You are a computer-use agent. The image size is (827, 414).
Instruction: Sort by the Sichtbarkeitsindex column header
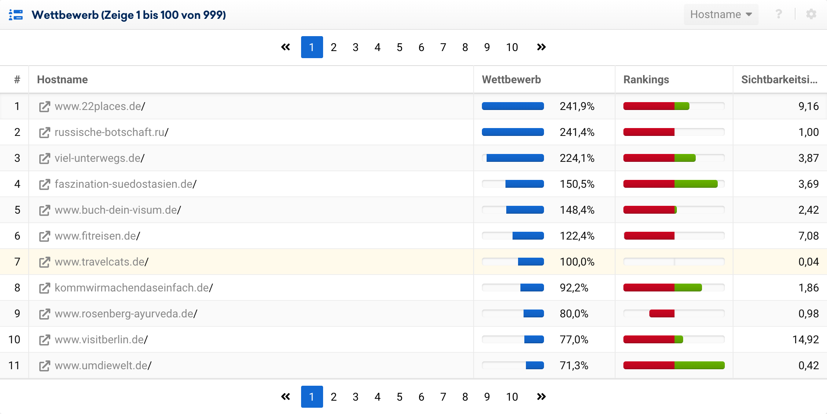click(x=779, y=79)
